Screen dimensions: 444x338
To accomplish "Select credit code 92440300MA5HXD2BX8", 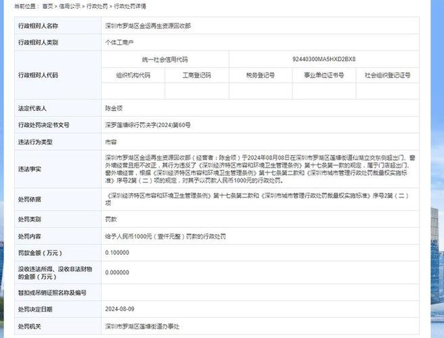I will (324, 59).
